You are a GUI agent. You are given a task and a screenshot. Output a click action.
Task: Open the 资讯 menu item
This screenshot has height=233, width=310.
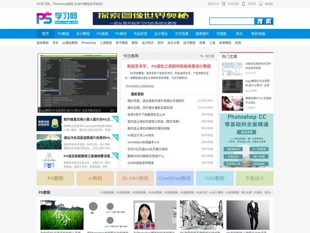pyautogui.click(x=239, y=34)
